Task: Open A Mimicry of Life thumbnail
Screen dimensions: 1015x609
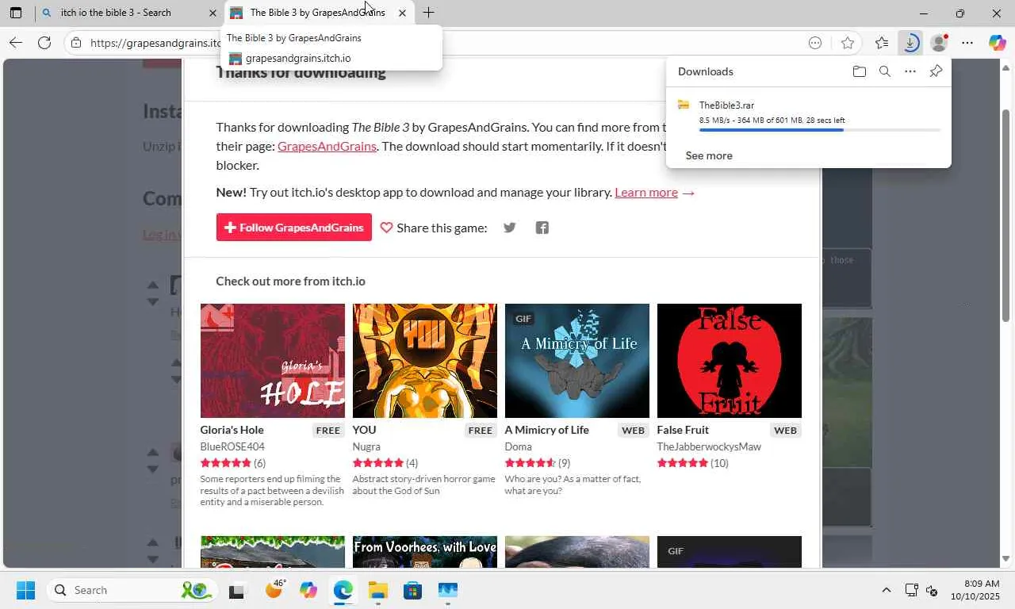Action: (x=577, y=361)
